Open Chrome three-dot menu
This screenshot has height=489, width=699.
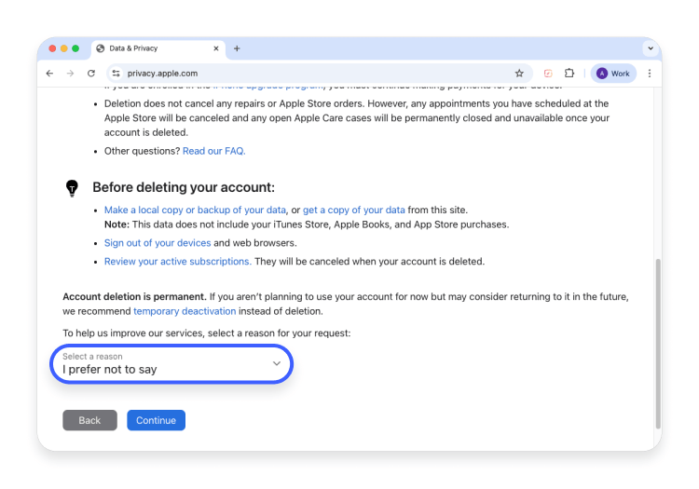point(649,74)
